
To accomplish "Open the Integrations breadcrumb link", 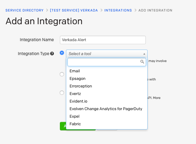I will (x=118, y=10).
